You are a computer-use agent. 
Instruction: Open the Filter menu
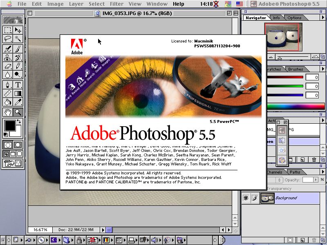[x=116, y=4]
